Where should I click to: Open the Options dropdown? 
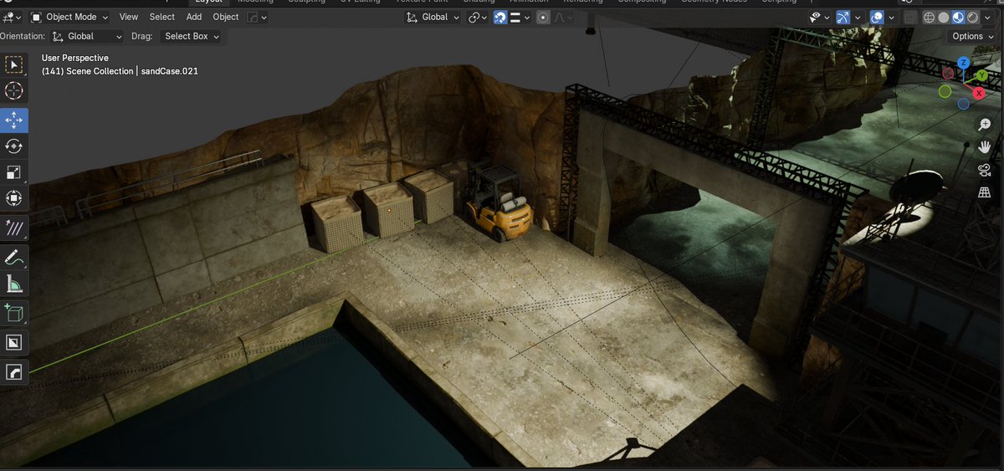pyautogui.click(x=972, y=36)
